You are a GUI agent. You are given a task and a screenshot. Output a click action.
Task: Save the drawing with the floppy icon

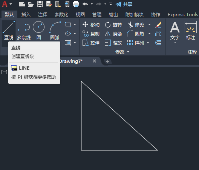40,4
